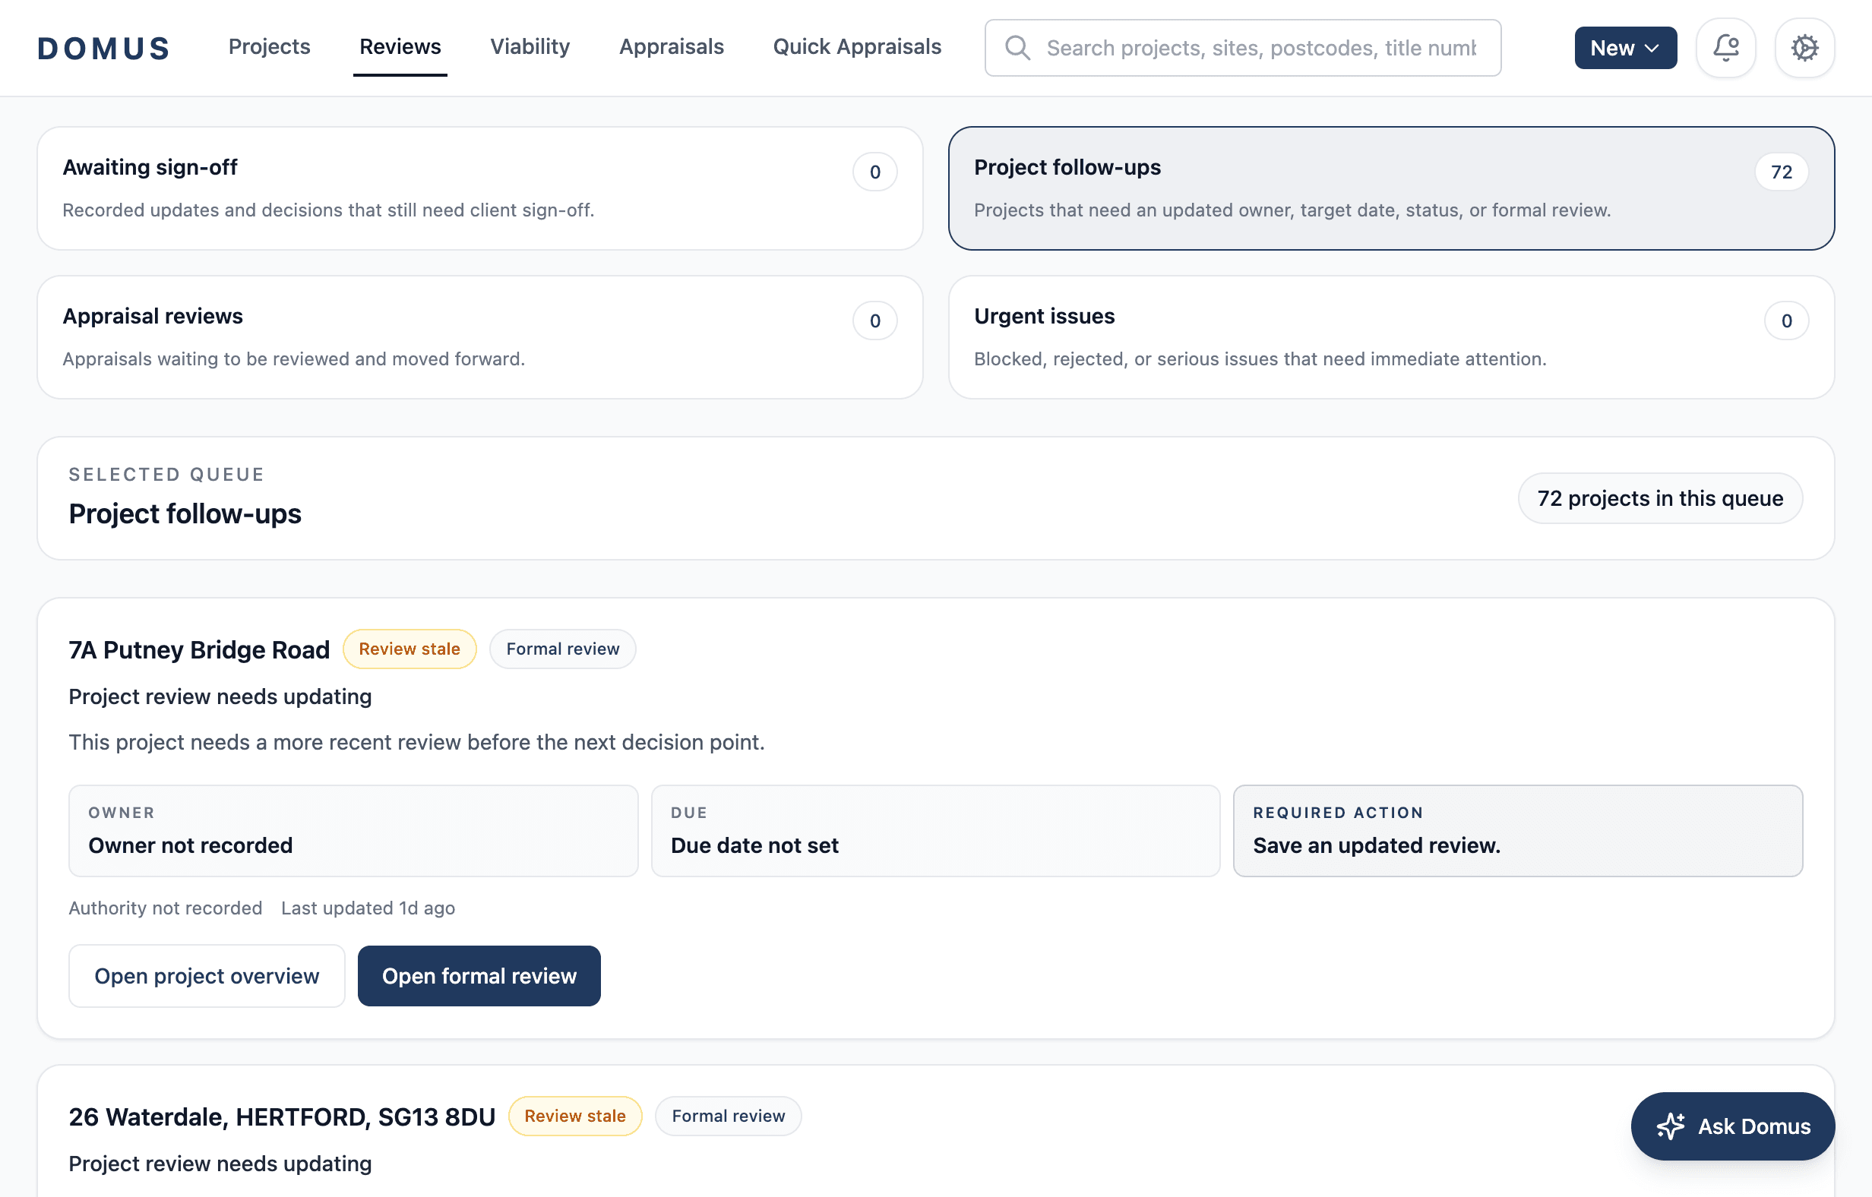The width and height of the screenshot is (1872, 1197).
Task: Select the Appraisal reviews queue card
Action: [479, 336]
